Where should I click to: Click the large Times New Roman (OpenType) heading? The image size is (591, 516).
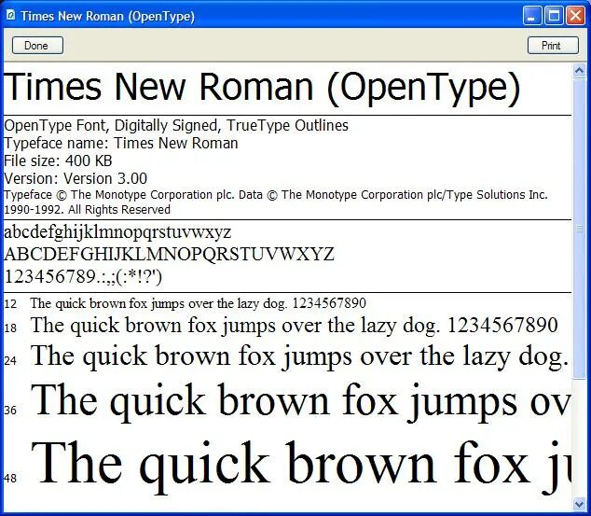point(262,87)
